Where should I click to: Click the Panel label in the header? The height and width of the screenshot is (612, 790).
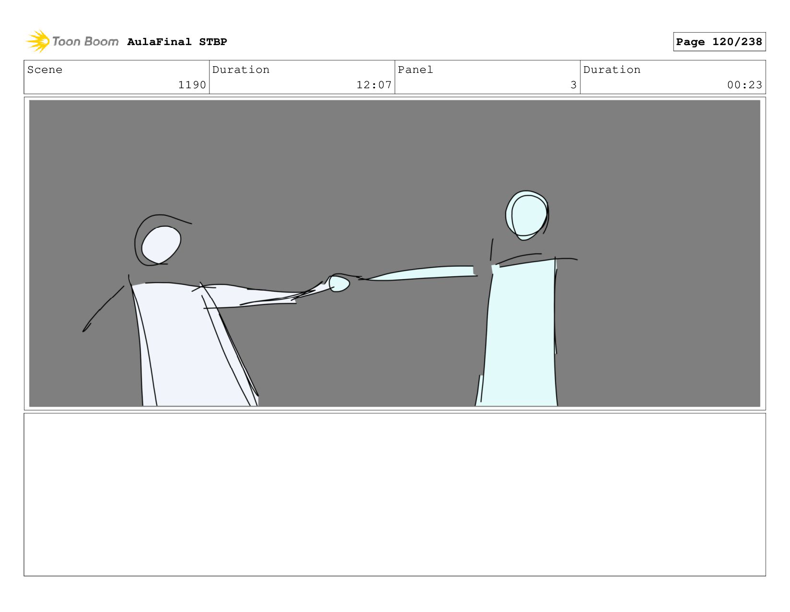click(x=415, y=70)
